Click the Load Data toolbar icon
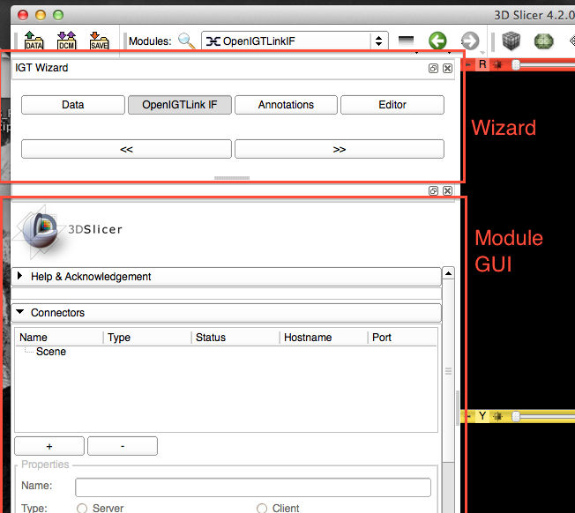575x513 pixels. 34,41
